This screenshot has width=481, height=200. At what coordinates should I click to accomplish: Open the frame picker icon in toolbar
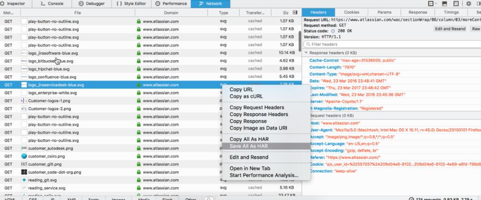pyautogui.click(x=431, y=4)
